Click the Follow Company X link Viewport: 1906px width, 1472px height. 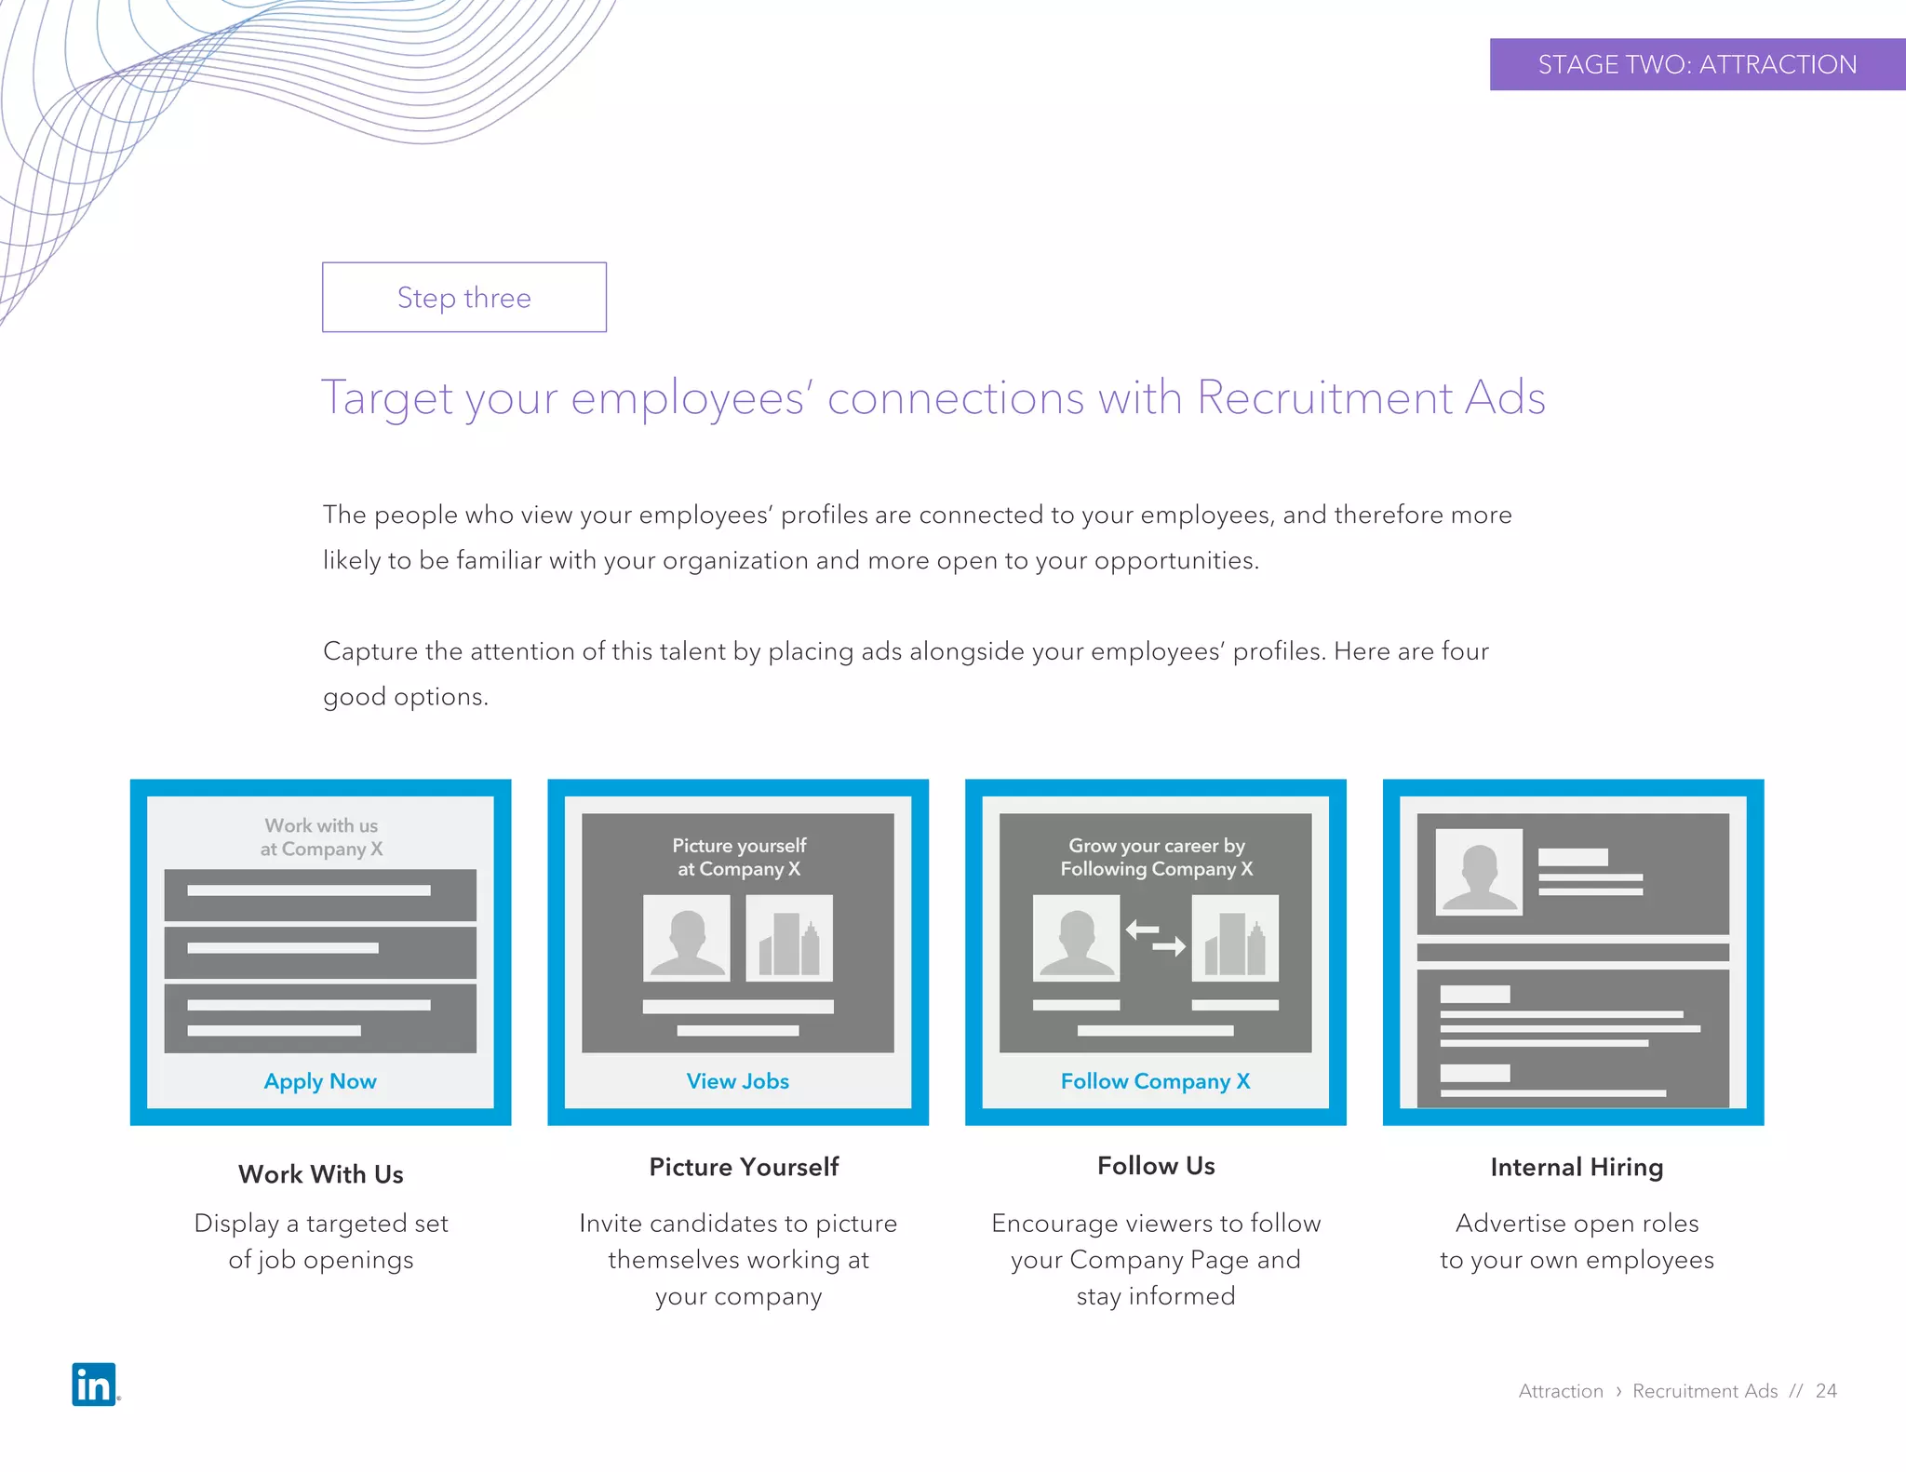[x=1156, y=1081]
